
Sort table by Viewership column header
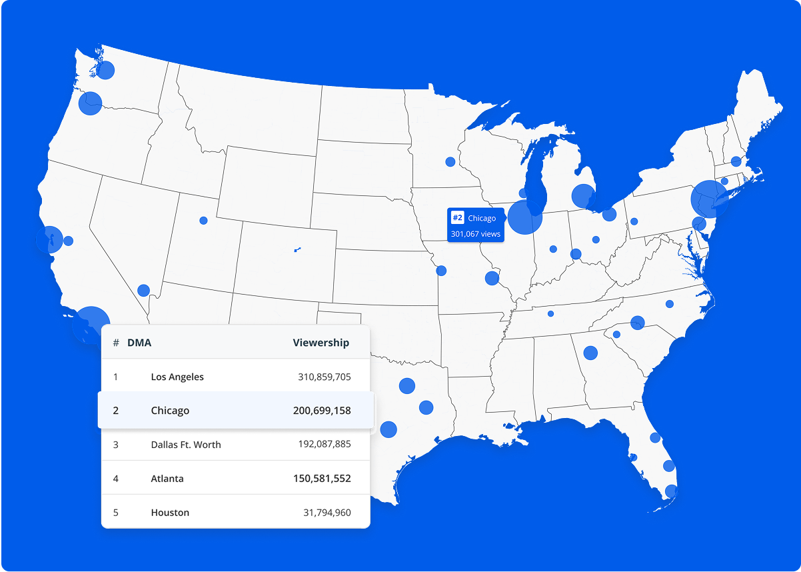[321, 343]
